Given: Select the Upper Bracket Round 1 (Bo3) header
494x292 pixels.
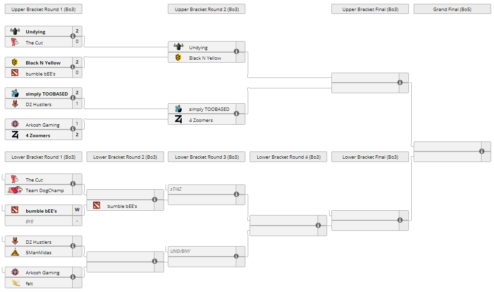Looking at the screenshot, I should click(44, 9).
